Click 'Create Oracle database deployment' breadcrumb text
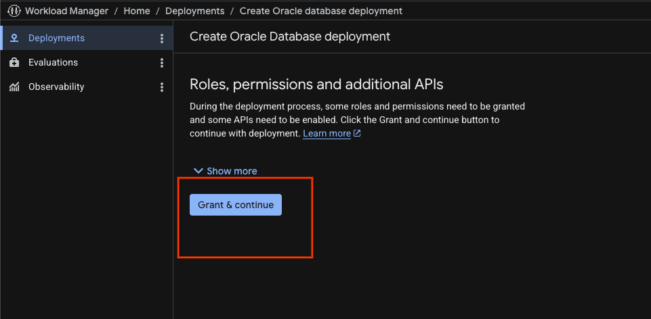The height and width of the screenshot is (319, 651). click(321, 11)
